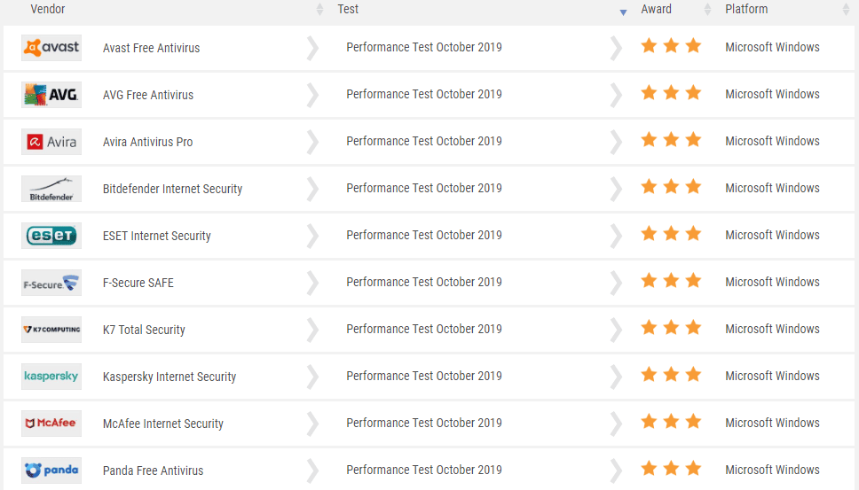Click the Kaspersky logo
Viewport: 859px width, 490px height.
[x=51, y=377]
